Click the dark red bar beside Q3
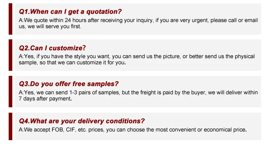Screen dimensions: 271x160 point(10,91)
